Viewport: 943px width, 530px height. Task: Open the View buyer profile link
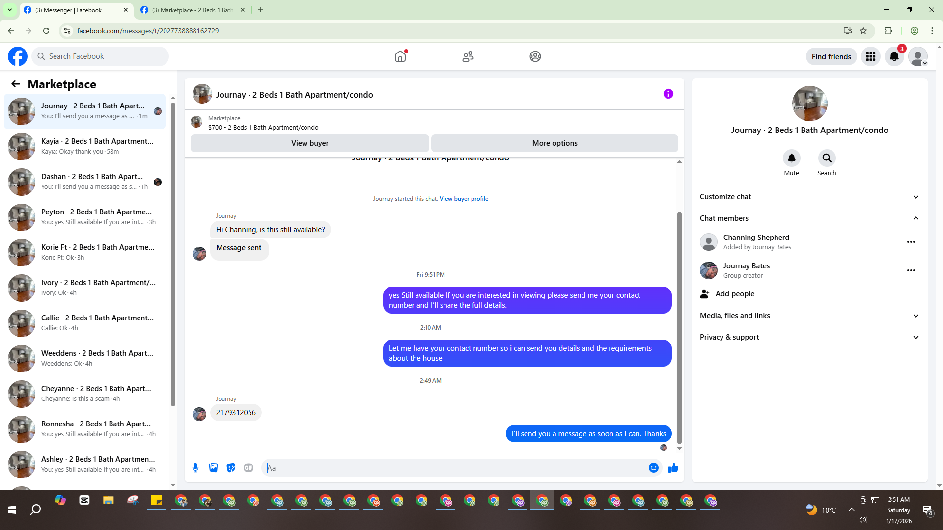pyautogui.click(x=464, y=199)
